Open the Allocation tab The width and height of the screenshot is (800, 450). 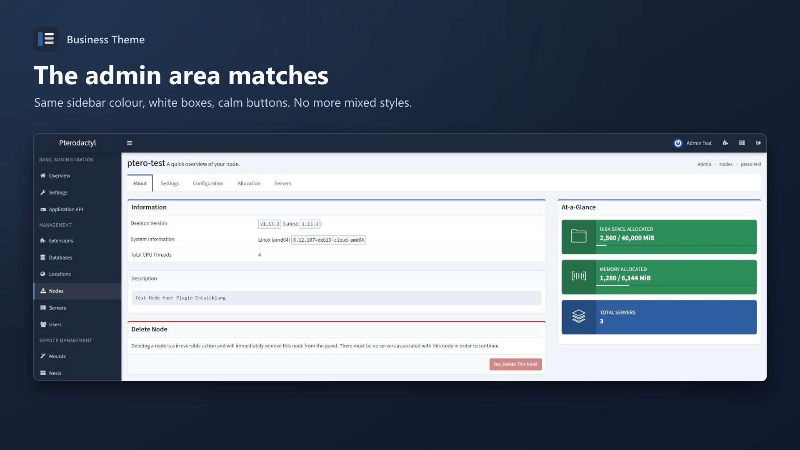point(249,183)
